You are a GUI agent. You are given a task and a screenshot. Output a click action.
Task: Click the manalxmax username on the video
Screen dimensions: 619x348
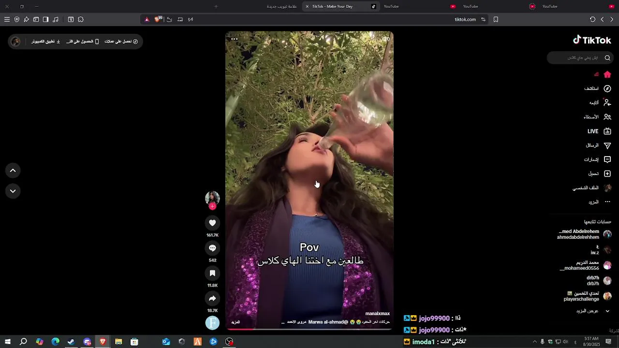377,314
